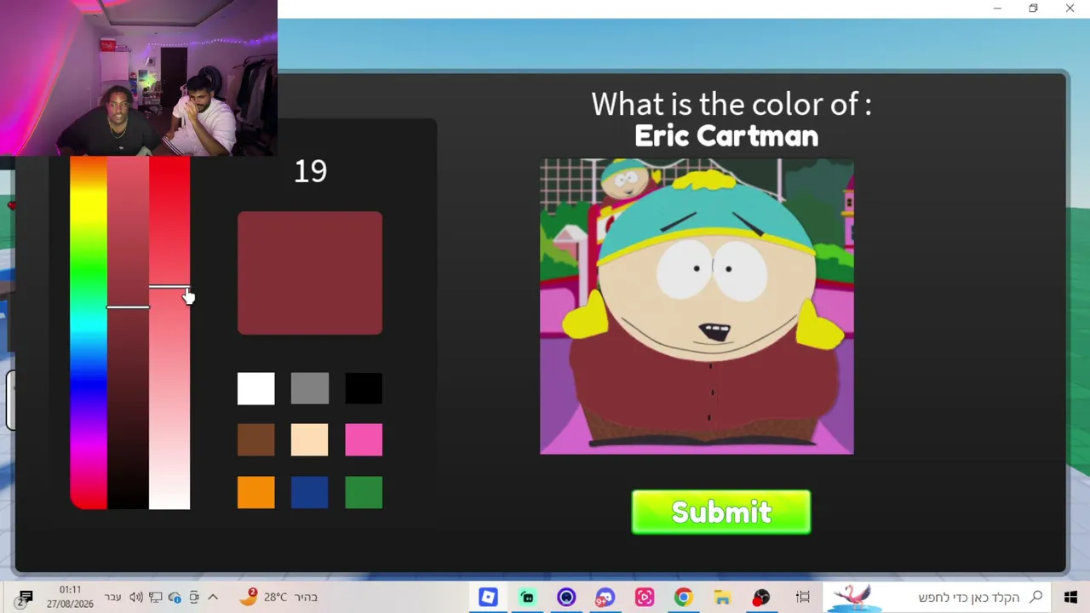The width and height of the screenshot is (1090, 613).
Task: Open the pink screen recorder taskbar app
Action: click(644, 598)
